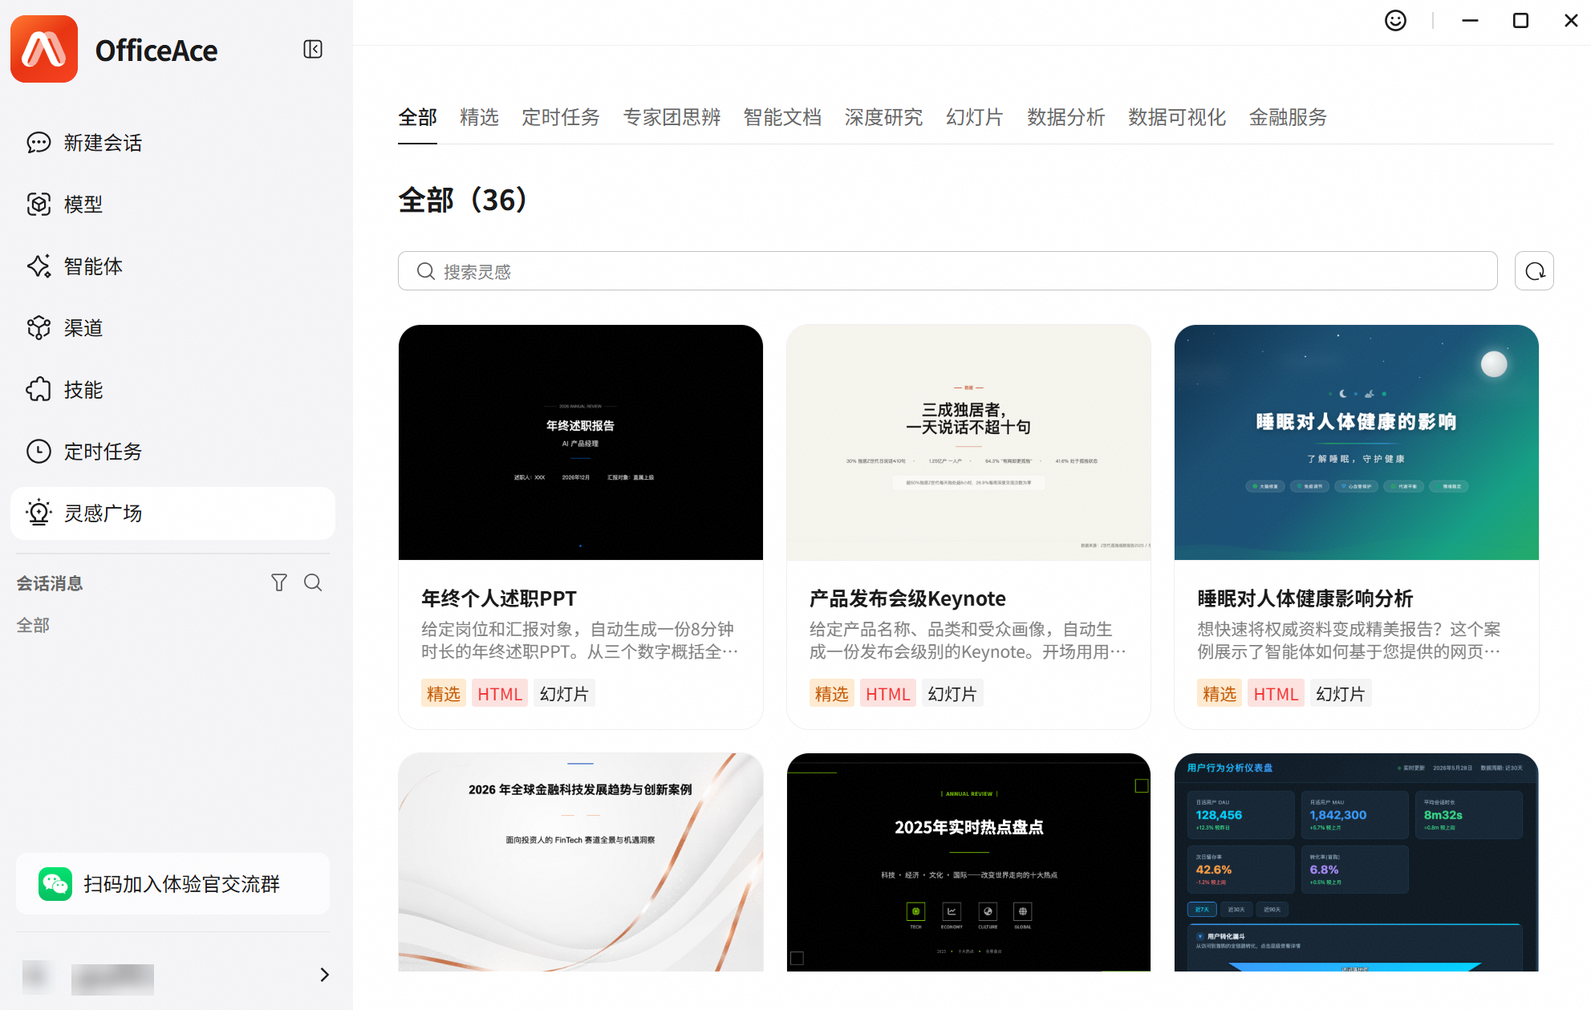Image resolution: width=1591 pixels, height=1010 pixels.
Task: Open the 2026年全球金融科技 thumbnail
Action: pyautogui.click(x=580, y=862)
